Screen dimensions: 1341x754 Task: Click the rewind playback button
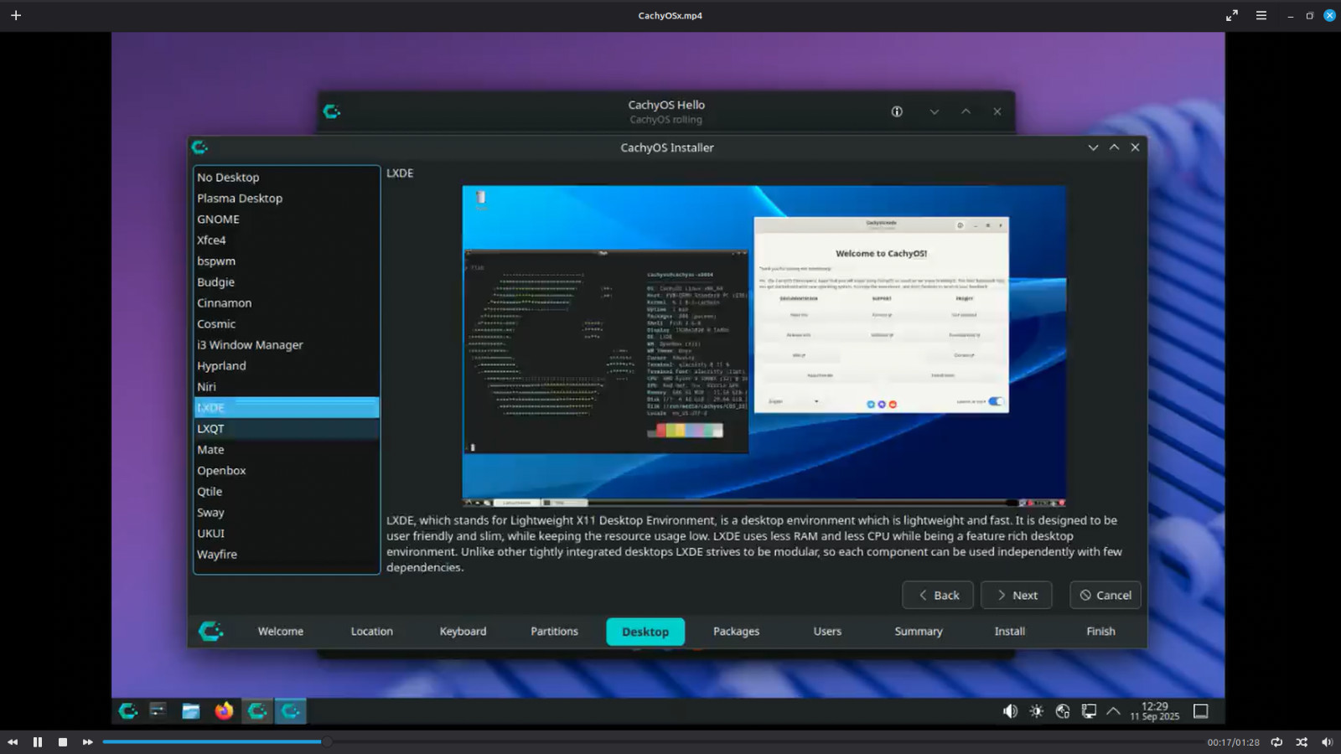click(13, 742)
